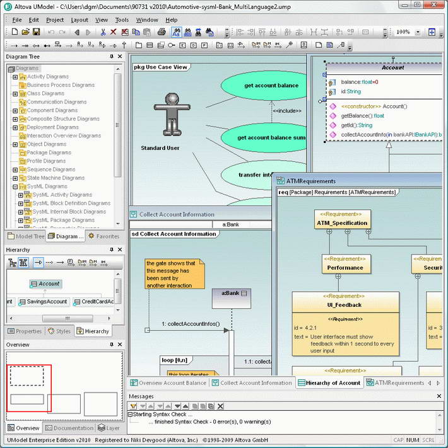Screen dimensions: 448x448
Task: Open the Tools menu
Action: pyautogui.click(x=122, y=20)
